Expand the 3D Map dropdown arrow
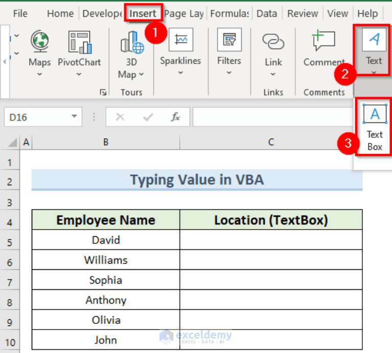 coord(142,74)
